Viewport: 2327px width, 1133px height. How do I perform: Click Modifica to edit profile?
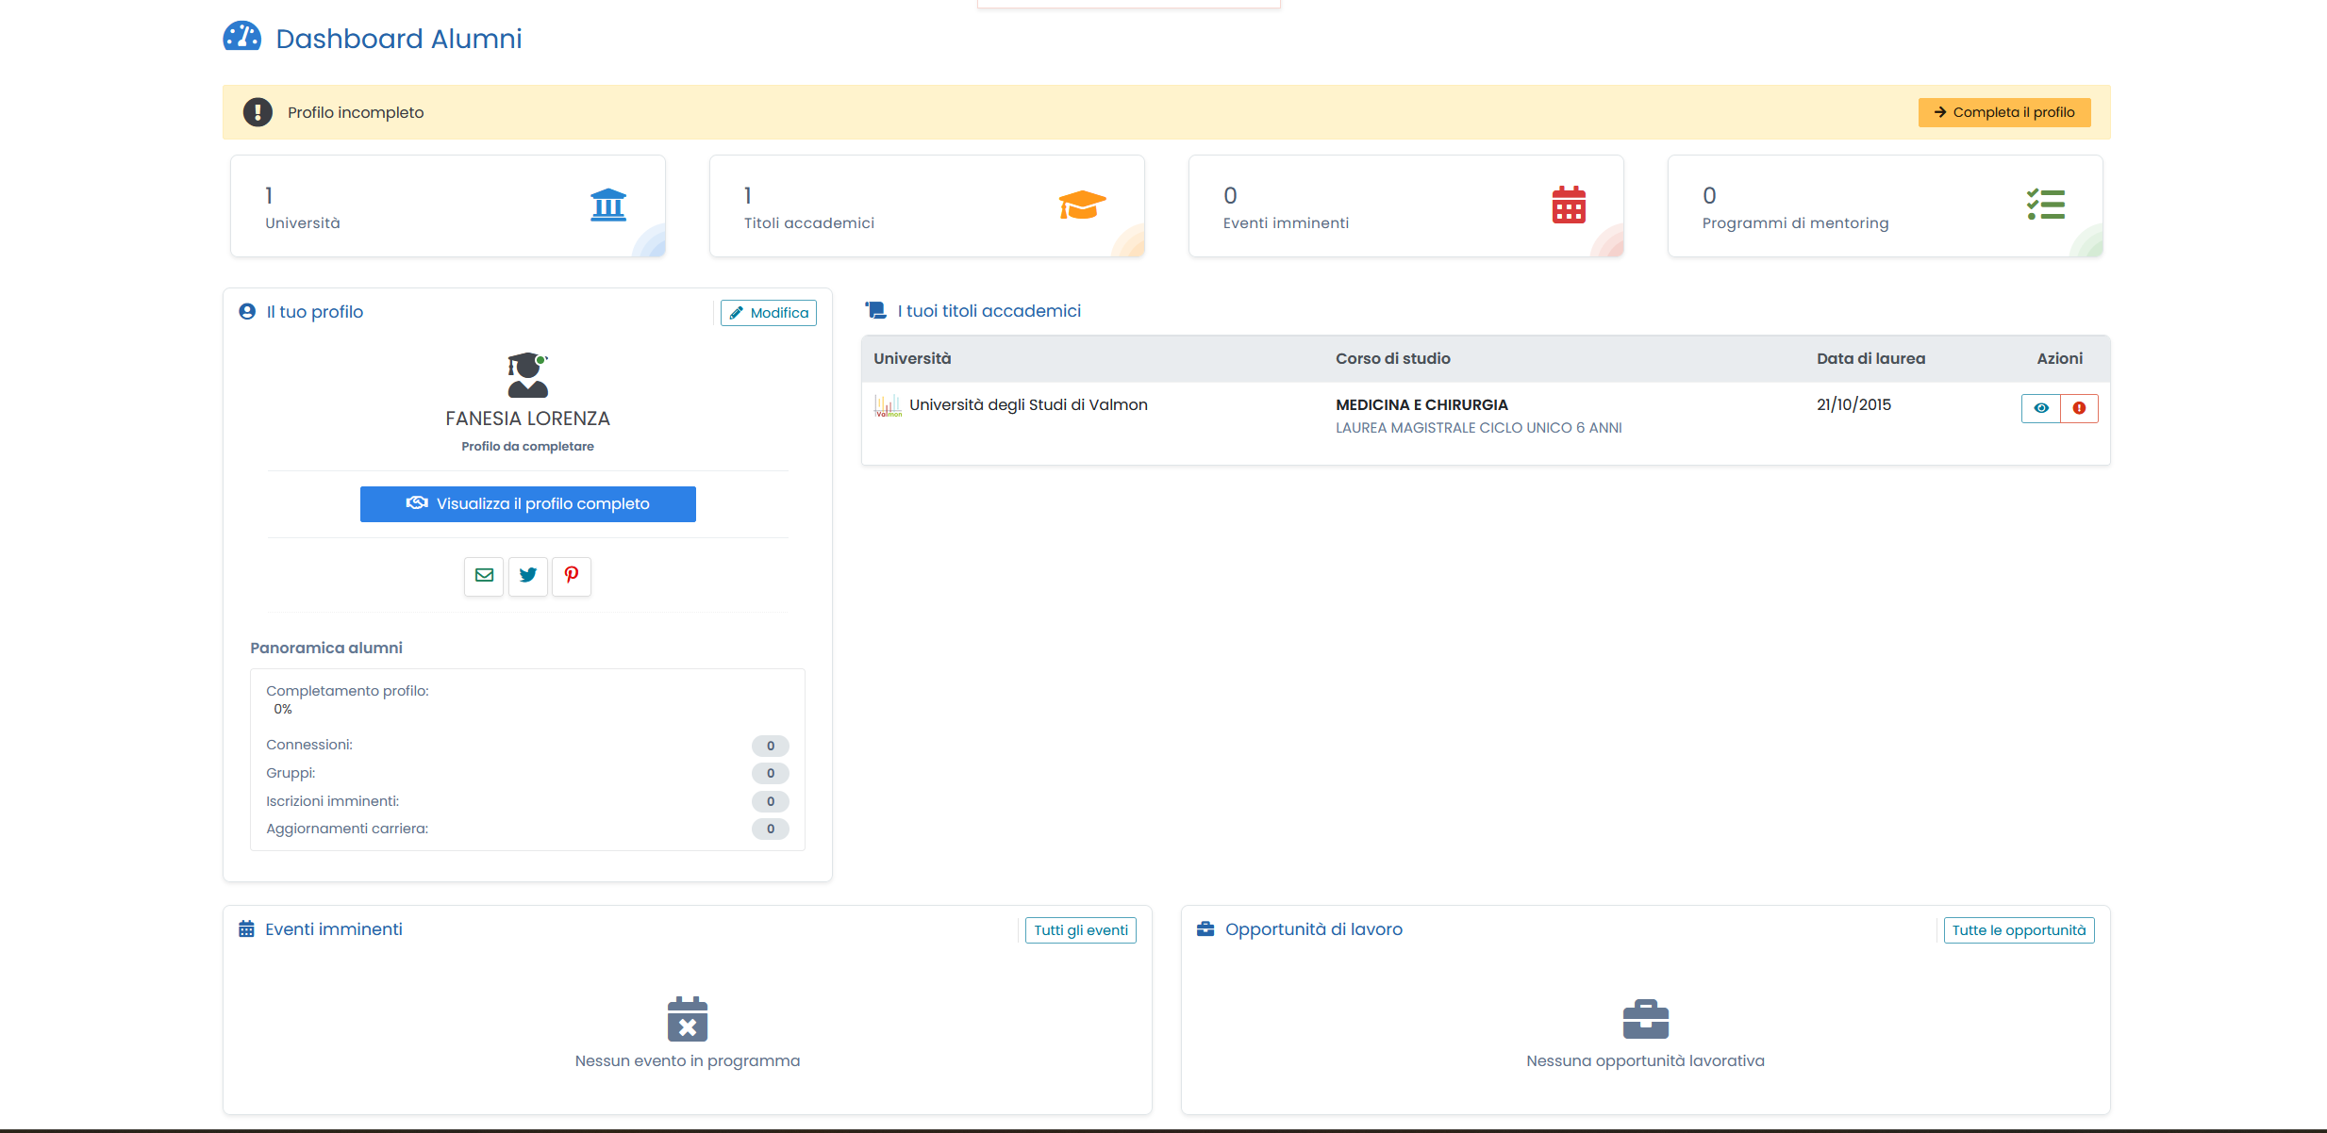[x=769, y=313]
